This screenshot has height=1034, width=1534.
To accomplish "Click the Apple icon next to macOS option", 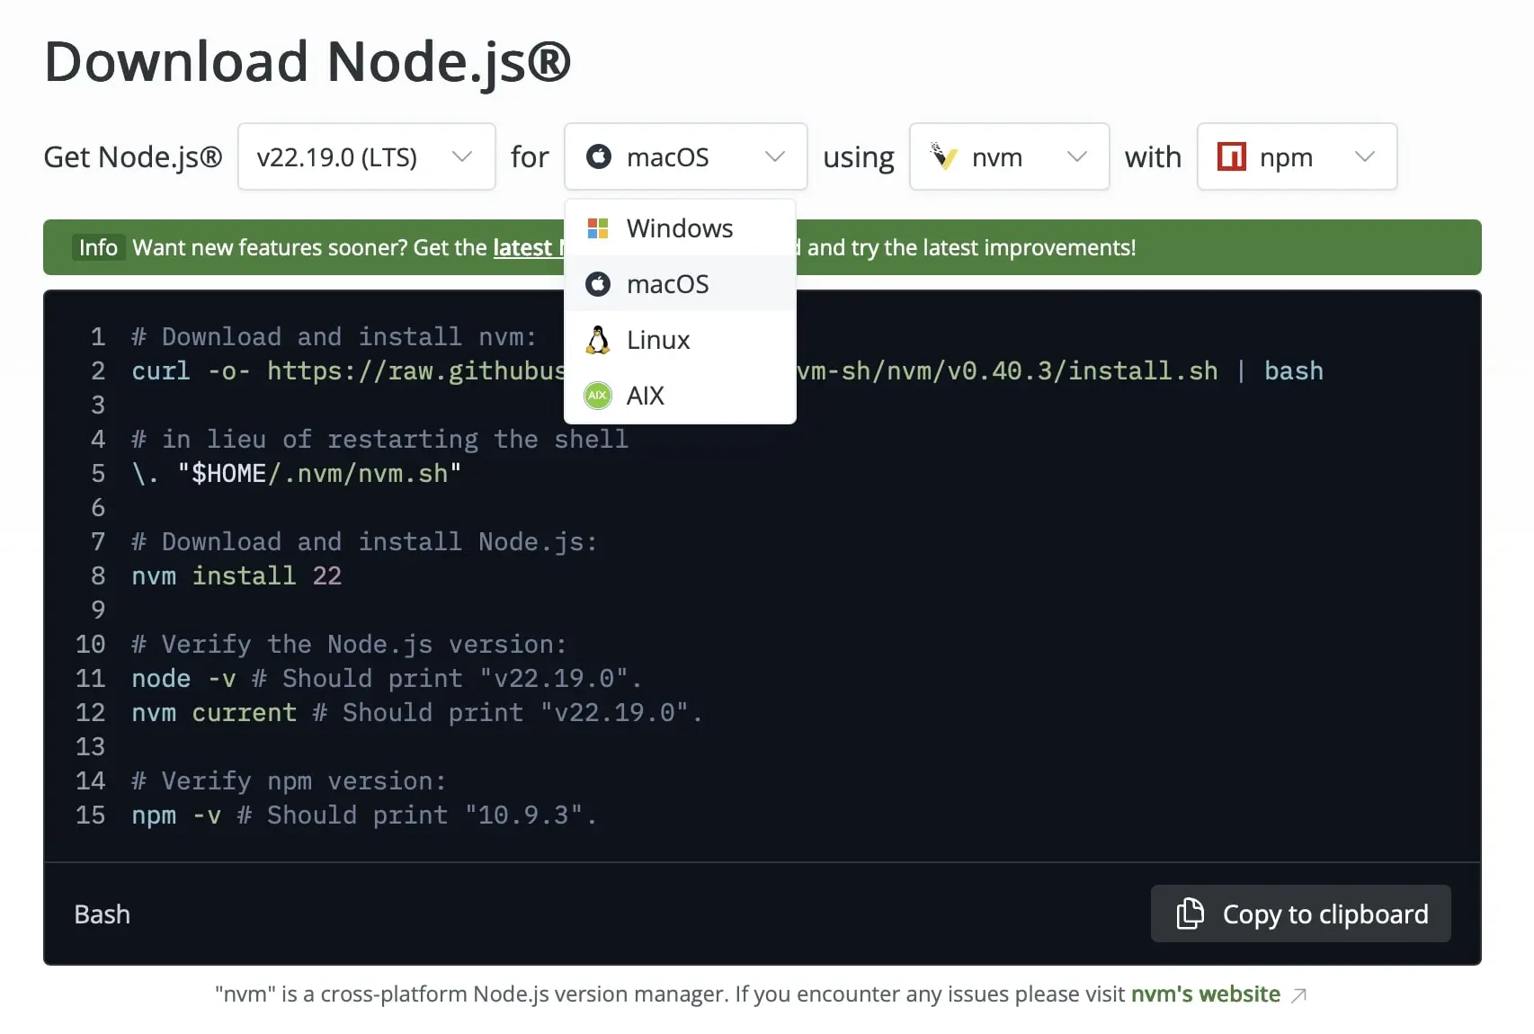I will tap(597, 283).
